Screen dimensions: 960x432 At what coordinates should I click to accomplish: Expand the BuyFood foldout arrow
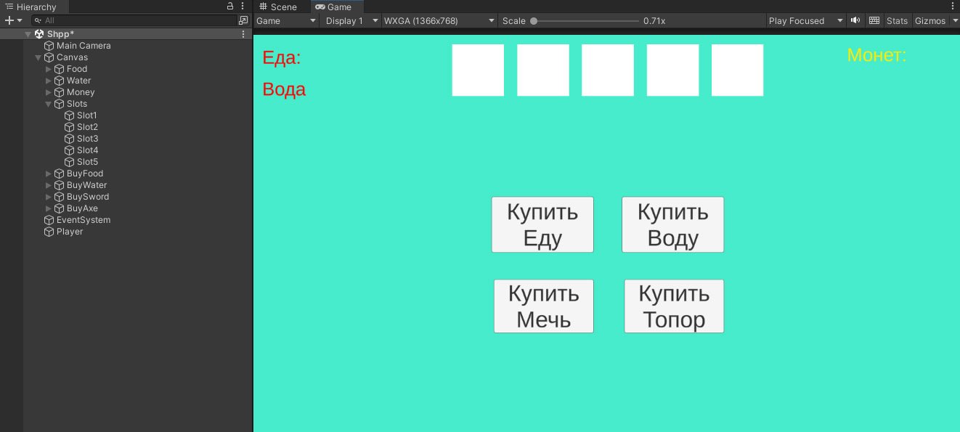[x=49, y=174]
